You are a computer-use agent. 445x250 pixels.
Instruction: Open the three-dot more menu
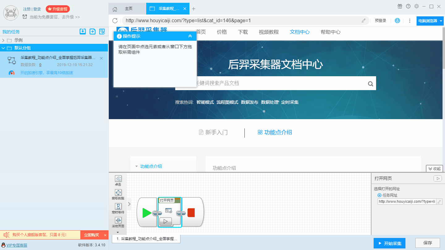[410, 21]
